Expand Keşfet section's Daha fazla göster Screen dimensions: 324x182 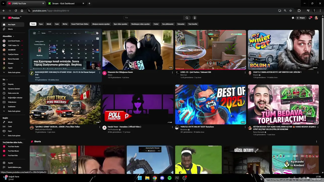coord(12,135)
